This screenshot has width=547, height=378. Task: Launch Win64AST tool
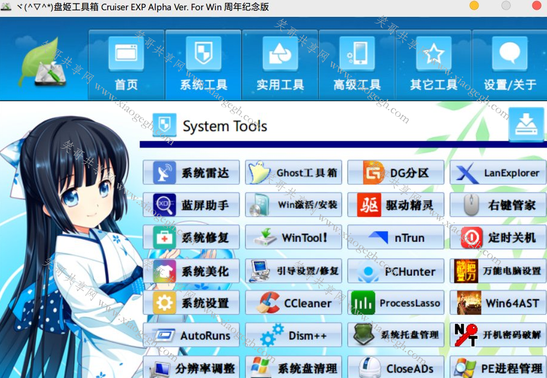pos(498,303)
